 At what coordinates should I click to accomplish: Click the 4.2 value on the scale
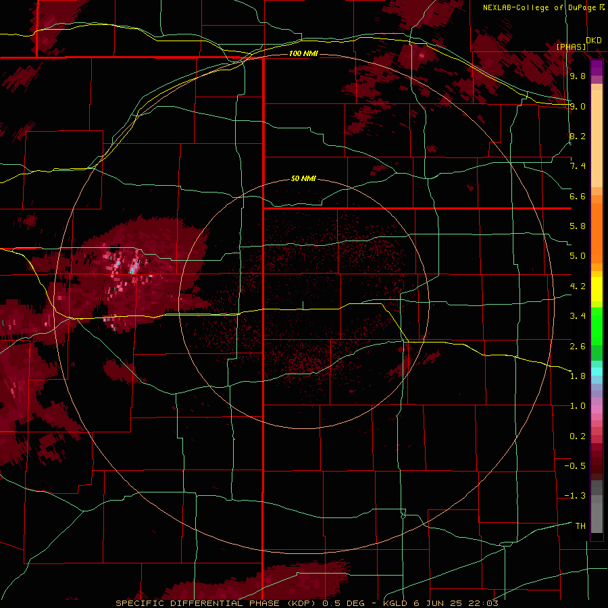pyautogui.click(x=578, y=286)
